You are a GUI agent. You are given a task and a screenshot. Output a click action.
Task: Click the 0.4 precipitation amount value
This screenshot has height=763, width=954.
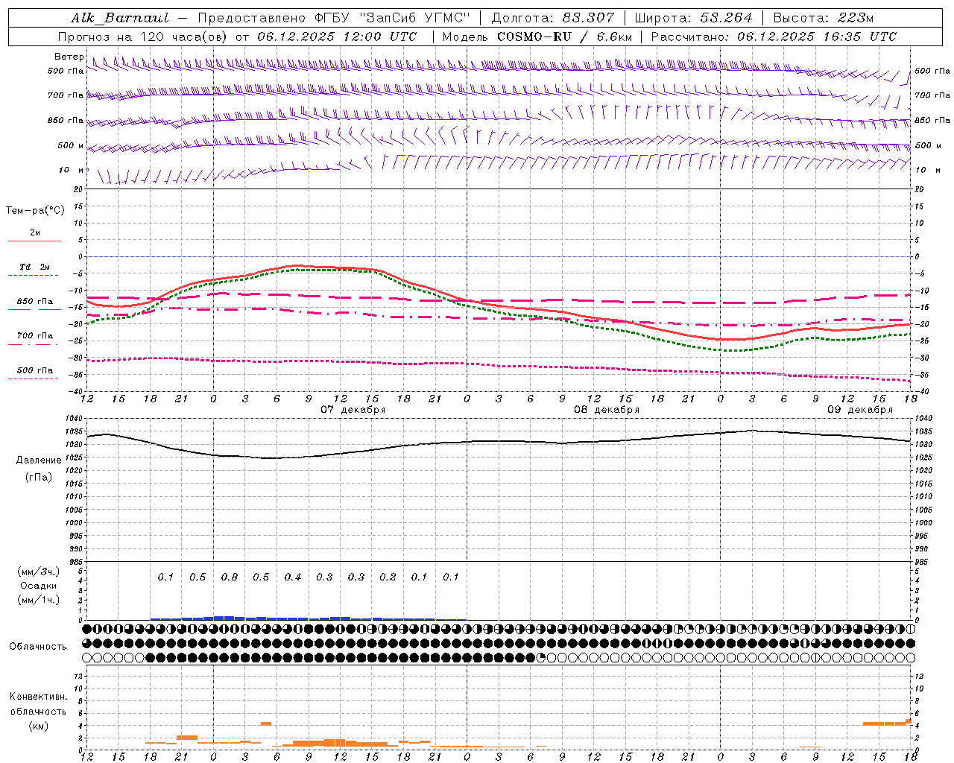[293, 577]
